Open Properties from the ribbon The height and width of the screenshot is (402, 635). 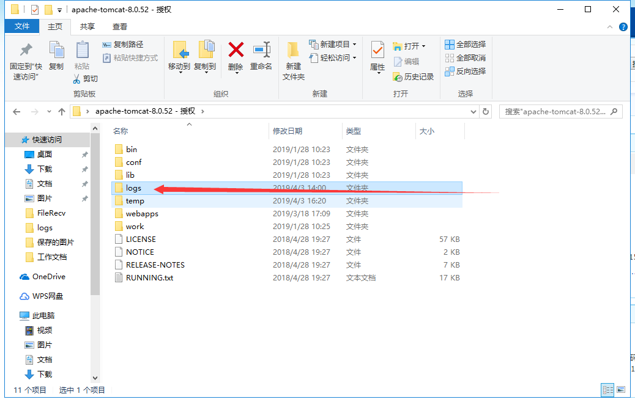377,57
